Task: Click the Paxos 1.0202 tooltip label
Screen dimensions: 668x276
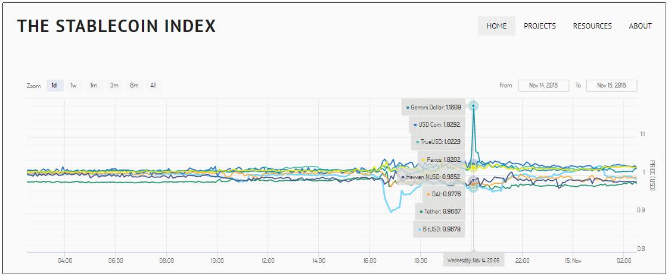Action: click(441, 159)
